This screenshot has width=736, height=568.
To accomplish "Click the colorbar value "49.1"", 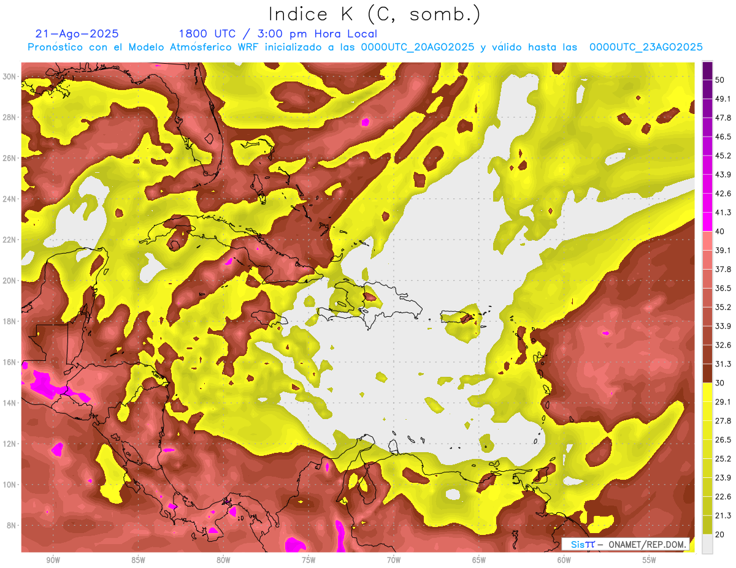I will (x=723, y=99).
